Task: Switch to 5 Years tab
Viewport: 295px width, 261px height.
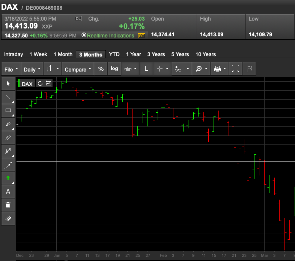Action: [180, 54]
